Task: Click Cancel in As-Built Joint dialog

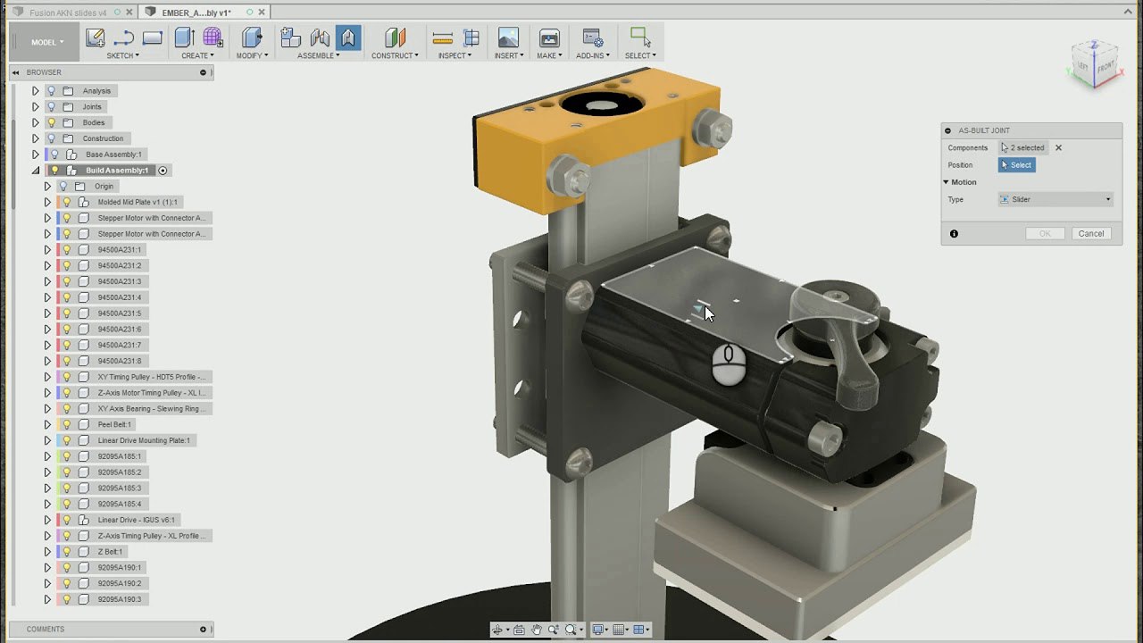Action: click(1091, 233)
